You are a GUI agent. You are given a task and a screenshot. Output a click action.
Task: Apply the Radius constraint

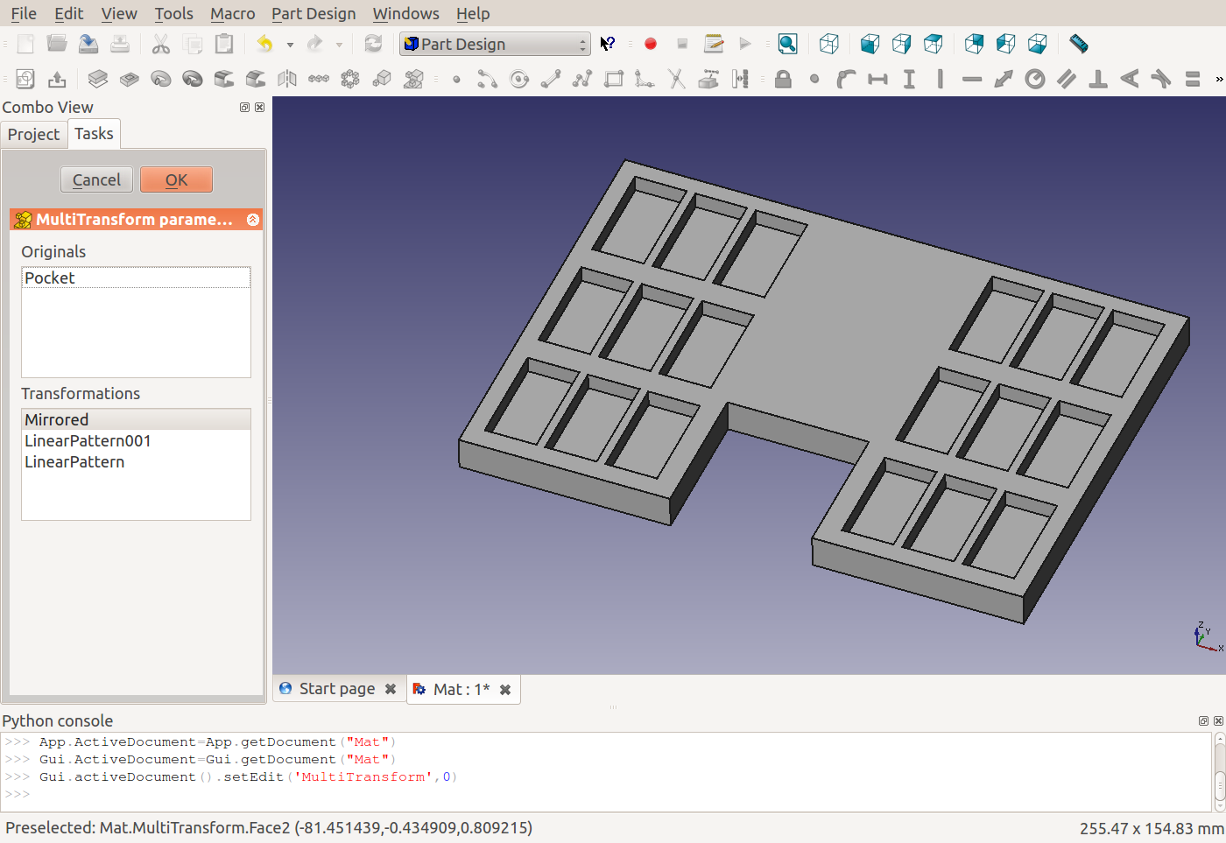point(1035,79)
